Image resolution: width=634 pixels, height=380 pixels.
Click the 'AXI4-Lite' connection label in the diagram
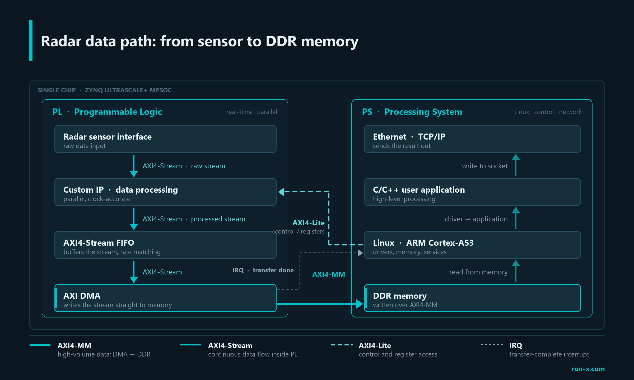(309, 223)
